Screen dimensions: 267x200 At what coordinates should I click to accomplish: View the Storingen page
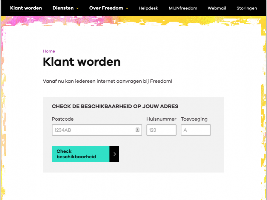tap(247, 8)
